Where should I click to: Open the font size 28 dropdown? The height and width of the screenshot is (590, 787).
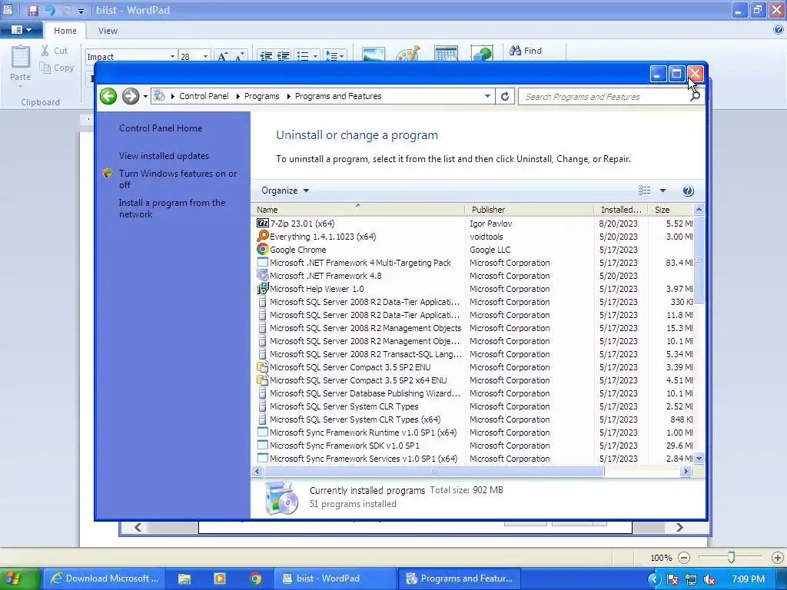205,56
